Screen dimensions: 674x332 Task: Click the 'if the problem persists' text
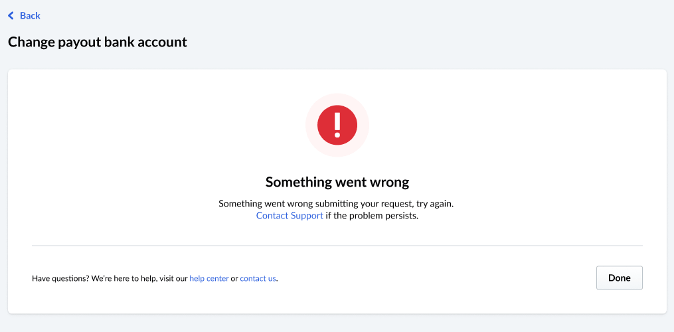[372, 216]
